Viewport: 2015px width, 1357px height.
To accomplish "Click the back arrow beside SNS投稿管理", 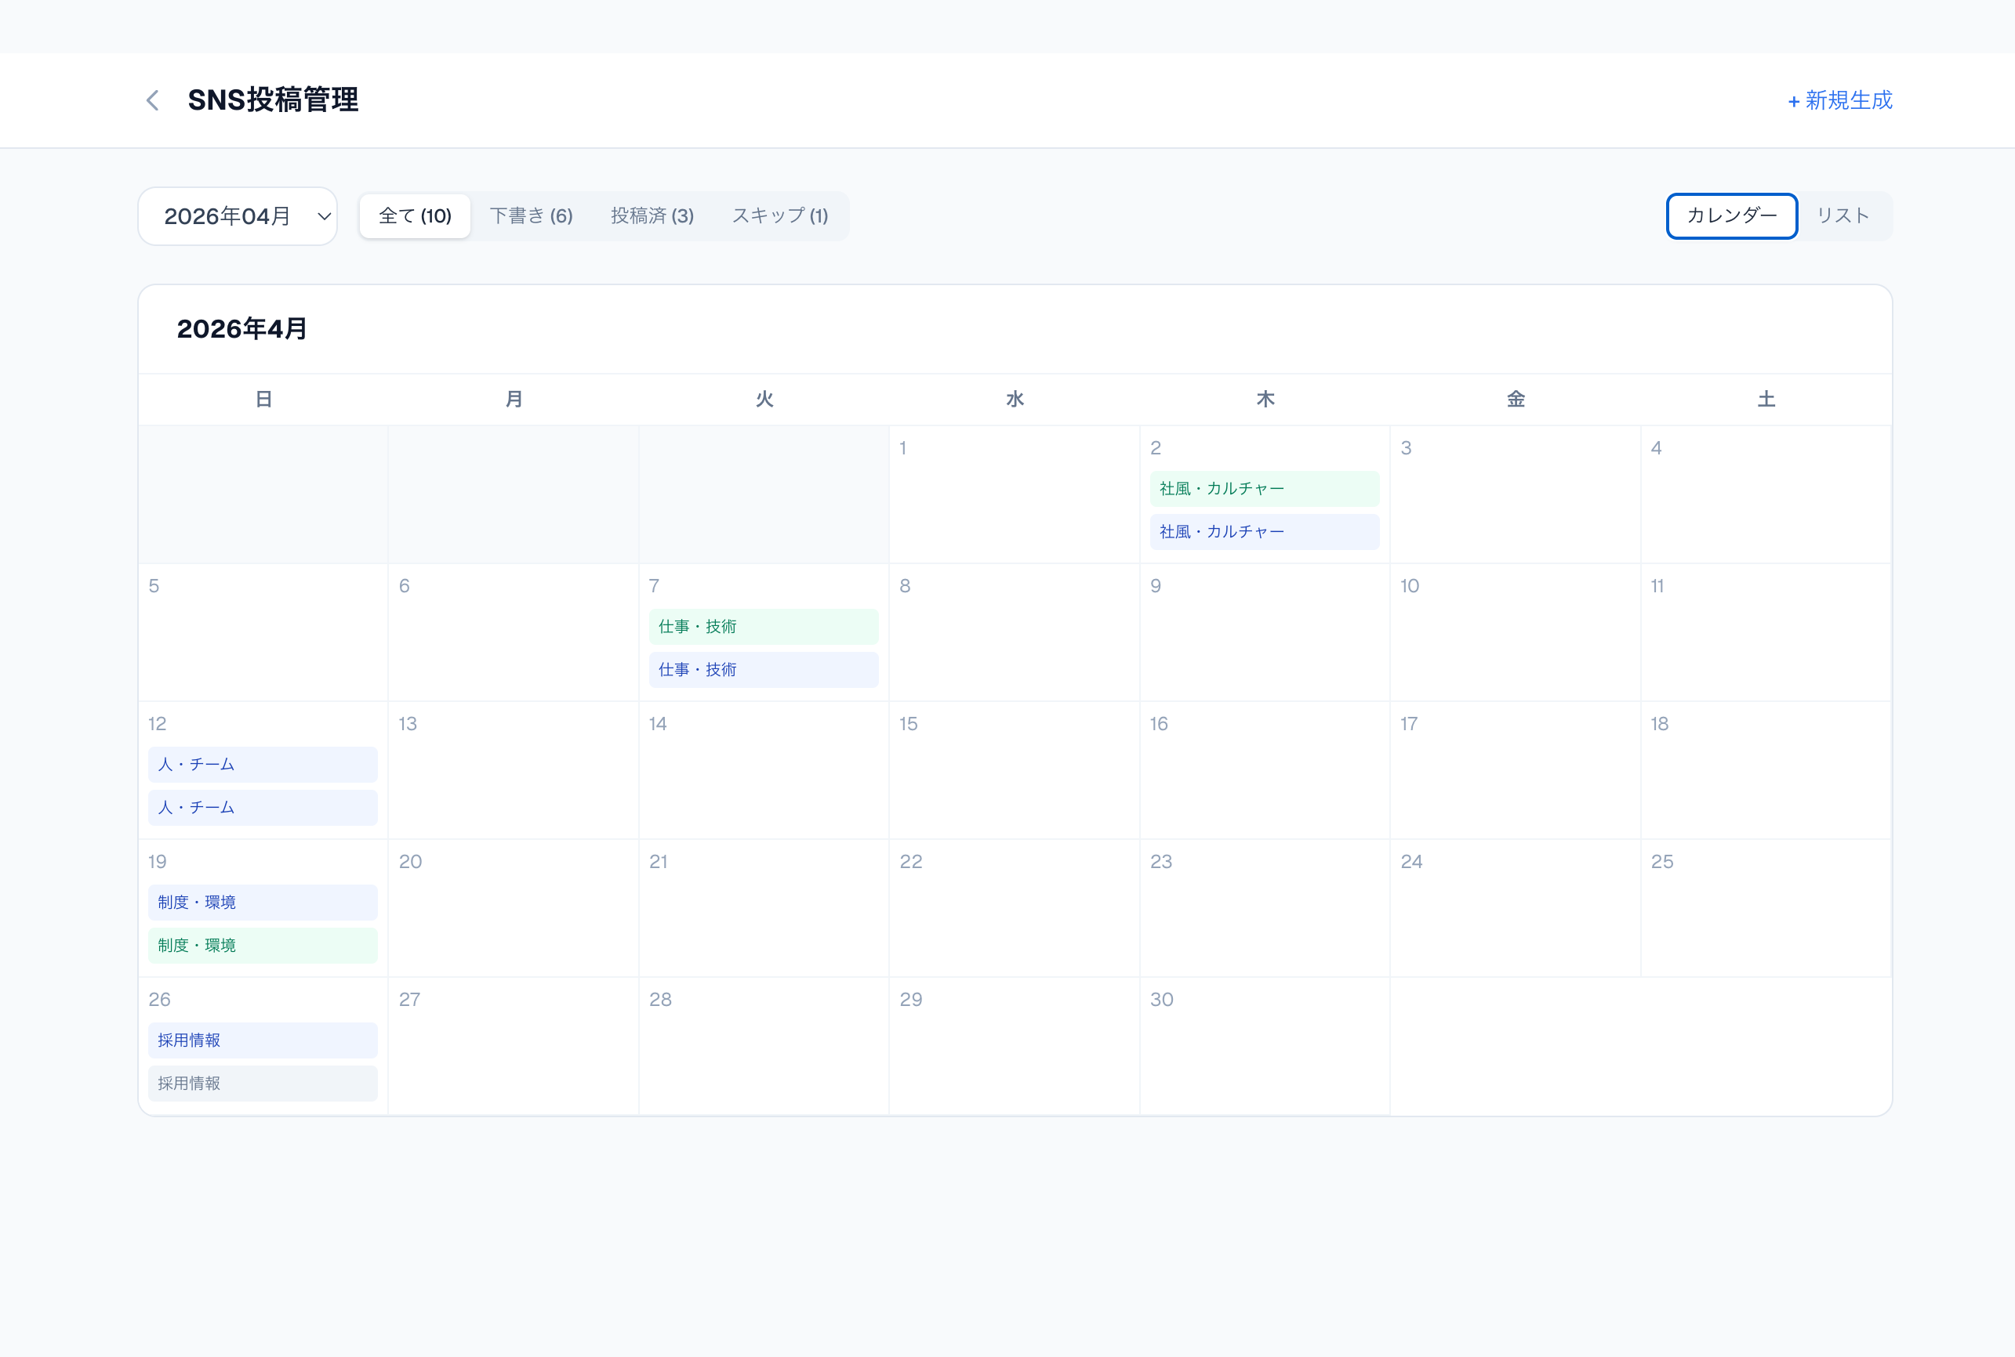I will point(152,100).
